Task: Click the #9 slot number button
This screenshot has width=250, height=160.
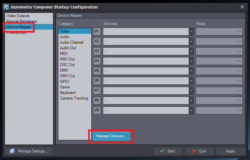Action: tap(97, 110)
